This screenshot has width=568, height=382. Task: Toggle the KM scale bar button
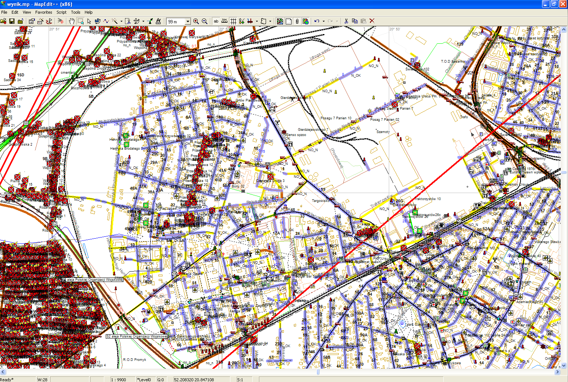[224, 21]
